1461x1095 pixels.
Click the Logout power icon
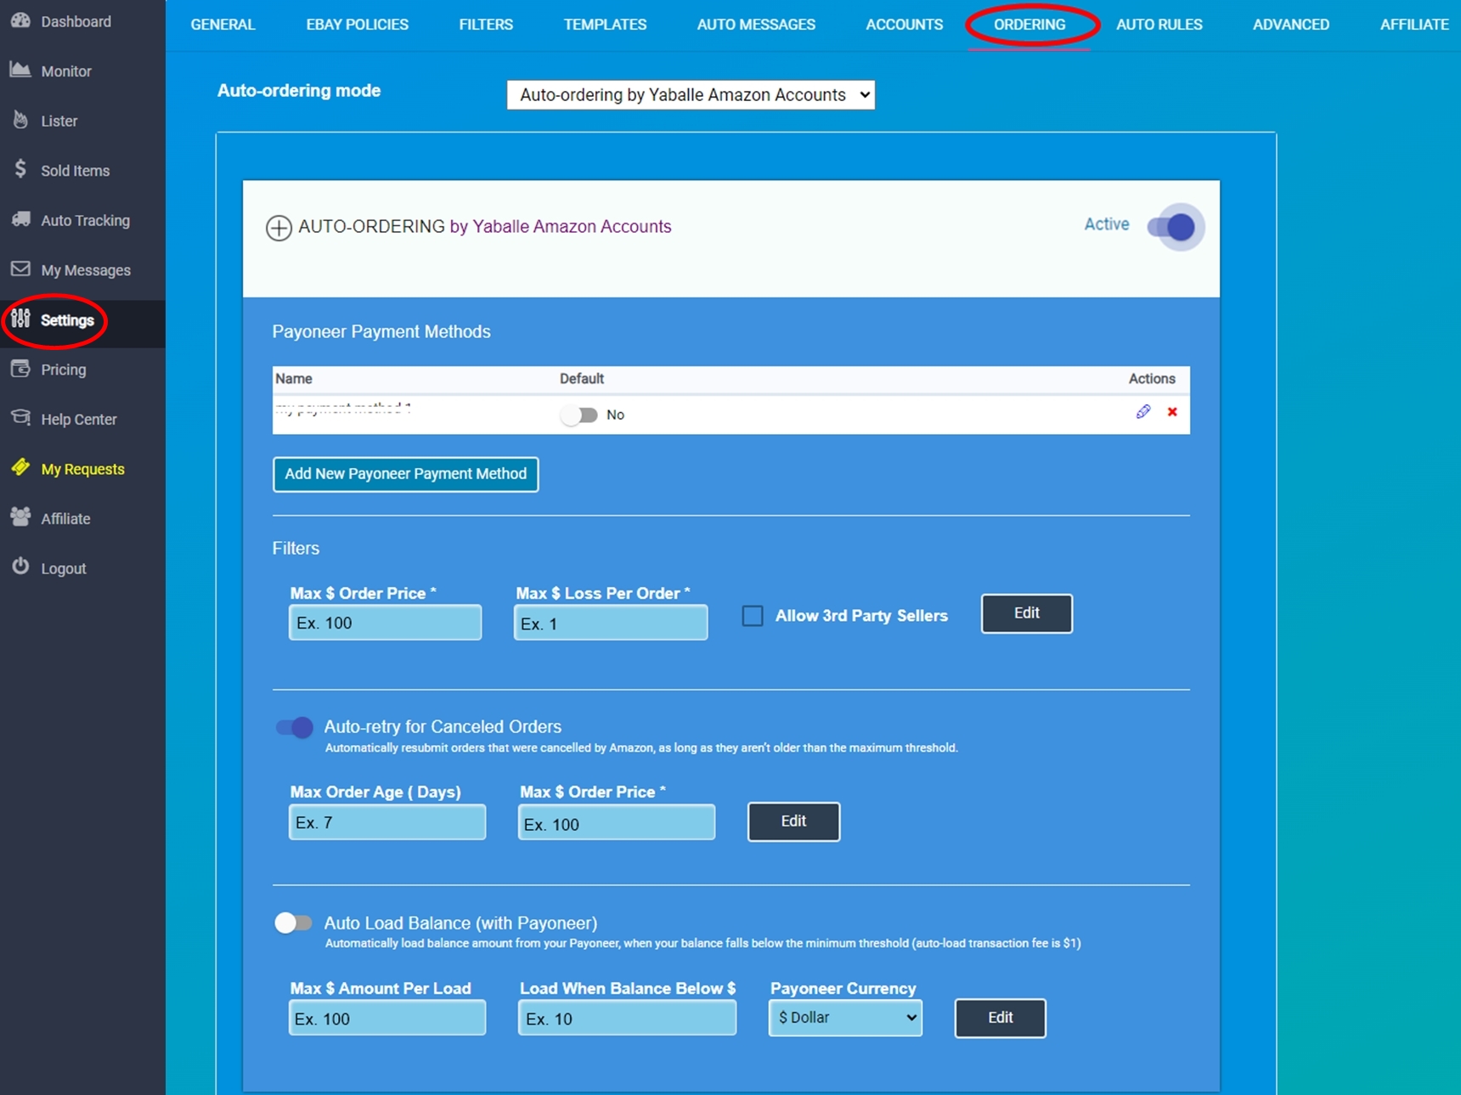pyautogui.click(x=20, y=567)
